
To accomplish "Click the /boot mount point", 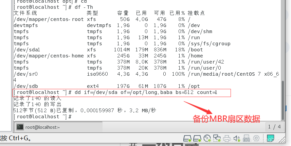I will point(196,50).
